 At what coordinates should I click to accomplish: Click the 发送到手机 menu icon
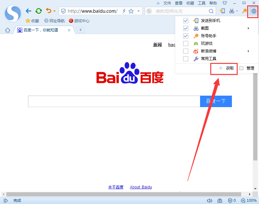pyautogui.click(x=196, y=21)
